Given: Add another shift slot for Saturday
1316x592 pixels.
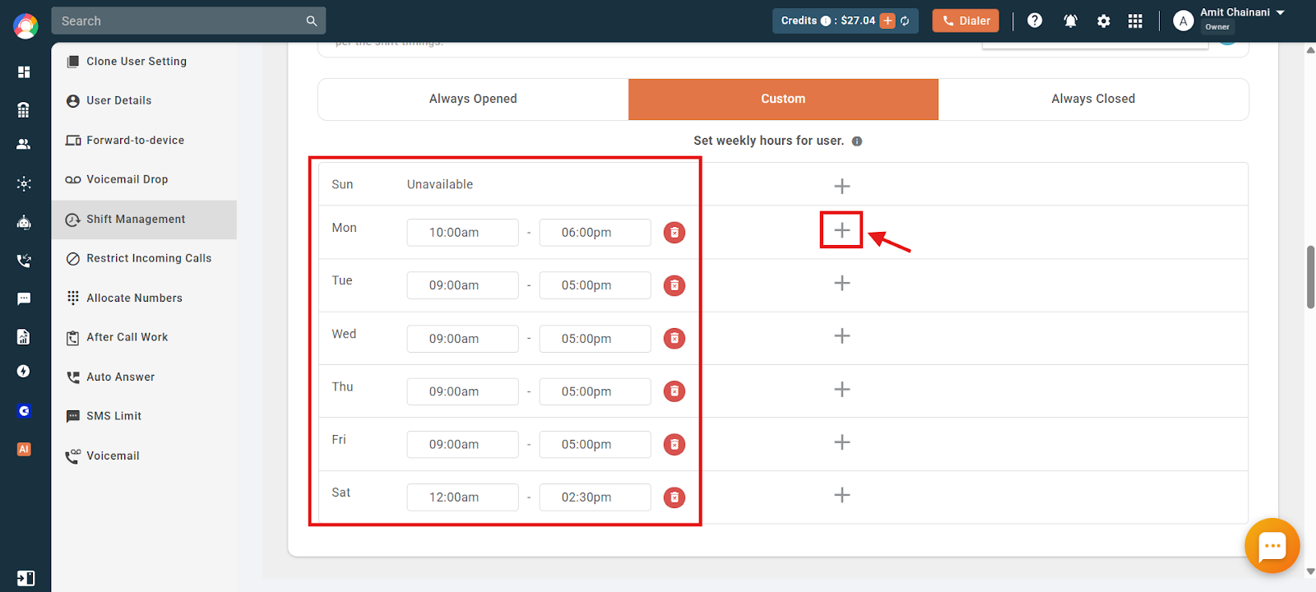Looking at the screenshot, I should [x=842, y=495].
